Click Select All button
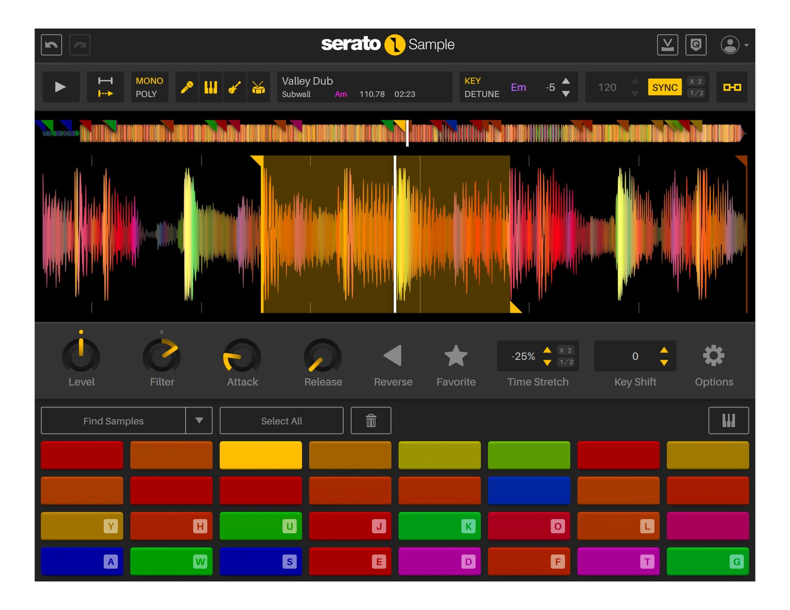 (281, 421)
